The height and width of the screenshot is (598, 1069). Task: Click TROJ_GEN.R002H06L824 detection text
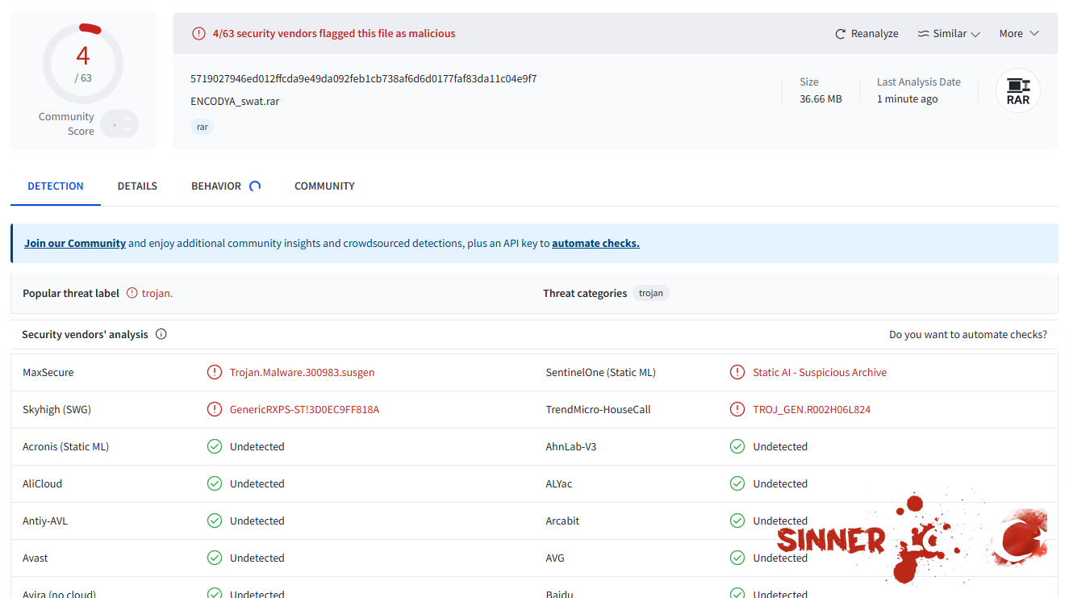[x=812, y=410]
